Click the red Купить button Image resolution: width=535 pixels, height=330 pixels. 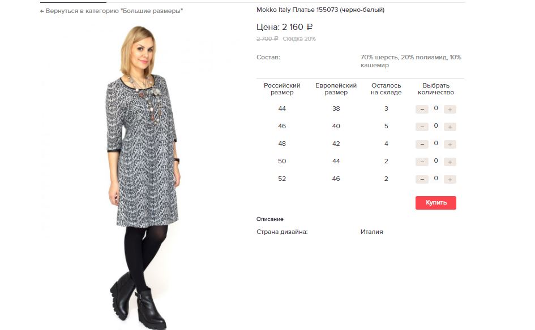[436, 203]
